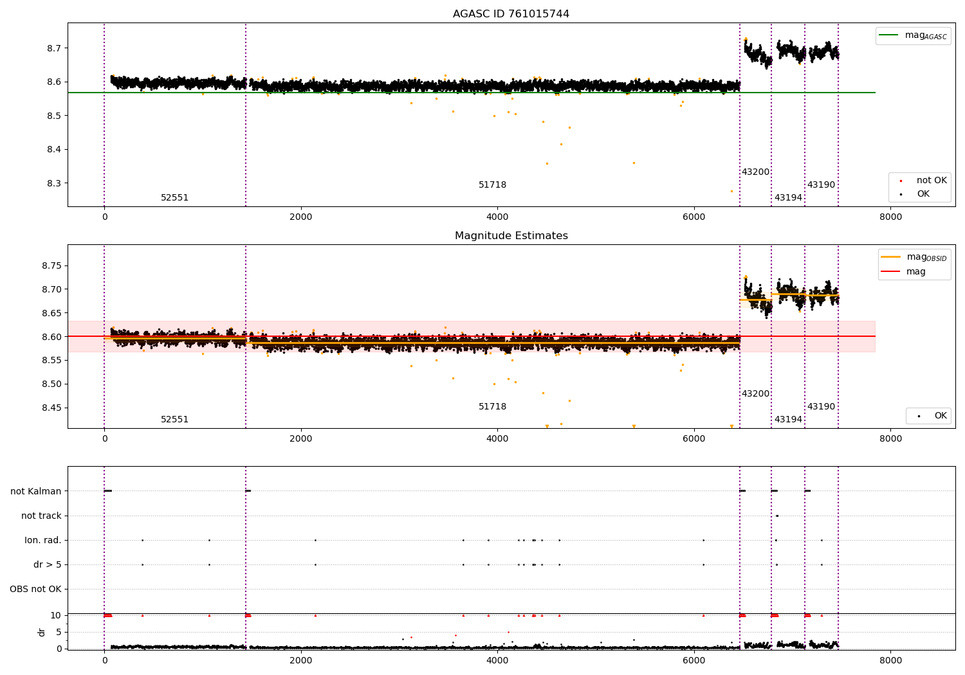Click the '5' tick on dr axis
Image resolution: width=965 pixels, height=675 pixels.
pyautogui.click(x=59, y=632)
